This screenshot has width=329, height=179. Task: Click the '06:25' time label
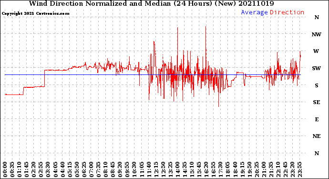pyautogui.click(x=84, y=169)
